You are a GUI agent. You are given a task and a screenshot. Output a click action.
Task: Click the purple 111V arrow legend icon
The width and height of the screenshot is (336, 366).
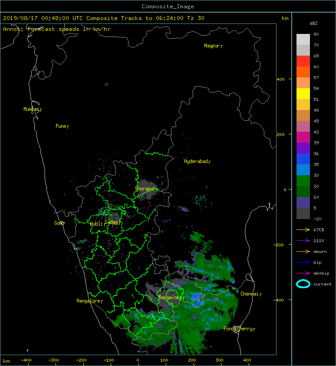303,241
